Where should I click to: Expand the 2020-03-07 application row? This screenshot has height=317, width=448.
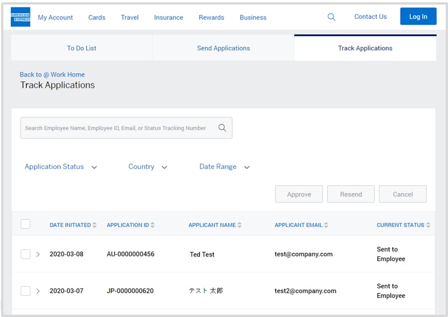(x=38, y=291)
